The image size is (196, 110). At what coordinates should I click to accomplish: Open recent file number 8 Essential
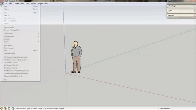(x=20, y=76)
